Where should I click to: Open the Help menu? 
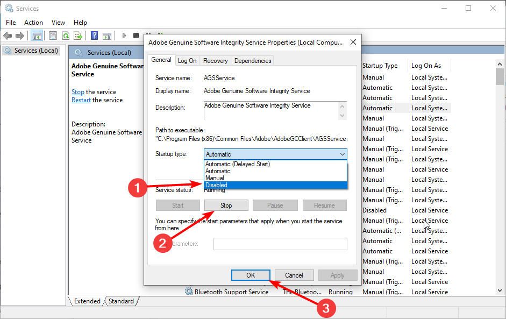tap(80, 22)
